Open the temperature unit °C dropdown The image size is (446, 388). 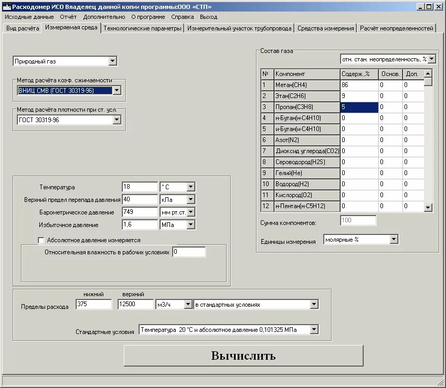tap(190, 187)
